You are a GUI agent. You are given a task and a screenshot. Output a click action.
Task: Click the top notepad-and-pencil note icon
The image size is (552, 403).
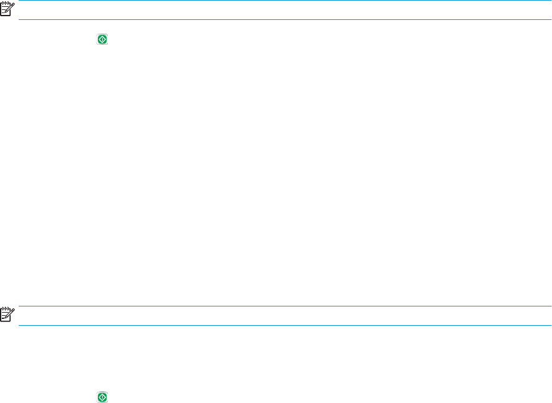point(7,9)
